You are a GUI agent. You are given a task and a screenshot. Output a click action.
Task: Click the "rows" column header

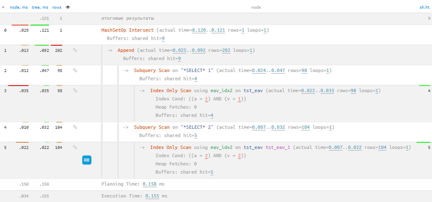(57, 7)
